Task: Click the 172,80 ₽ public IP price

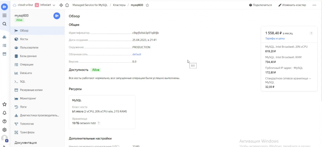Action: point(270,72)
